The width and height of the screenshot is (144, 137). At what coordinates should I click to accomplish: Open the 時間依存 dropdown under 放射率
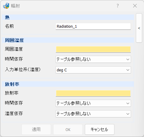pos(93,103)
